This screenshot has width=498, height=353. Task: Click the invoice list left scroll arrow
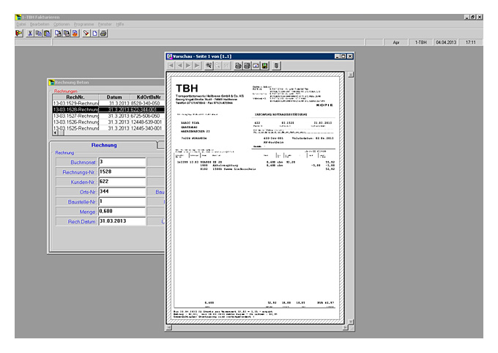56,133
